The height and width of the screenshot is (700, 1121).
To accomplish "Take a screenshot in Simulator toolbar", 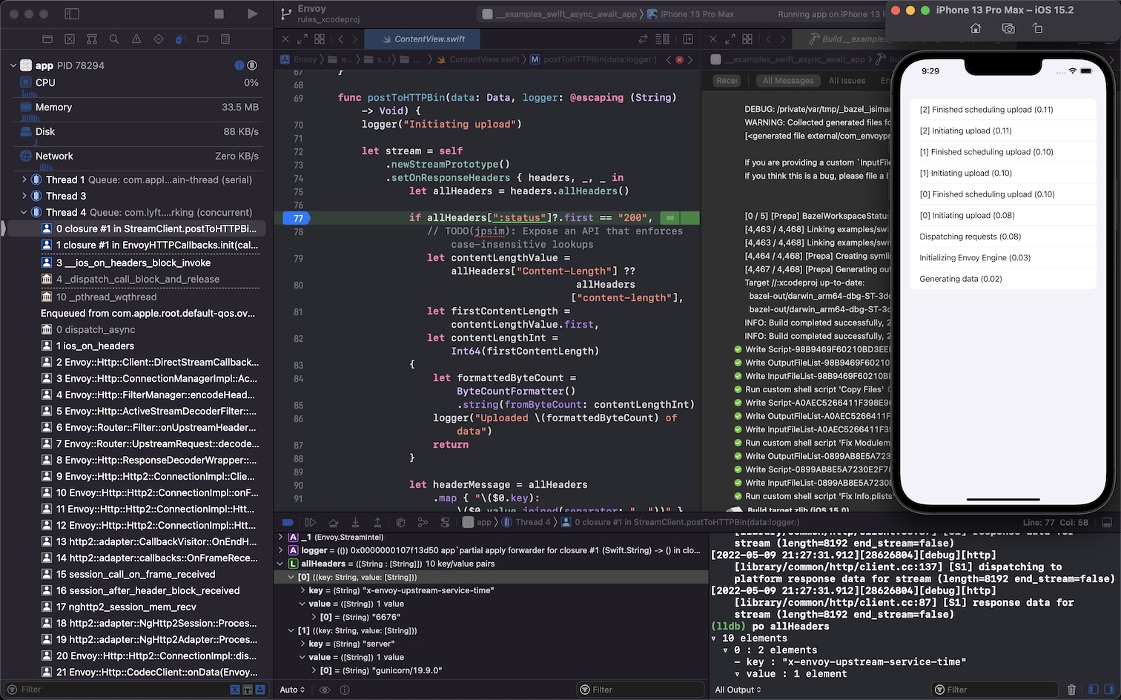I will click(1008, 28).
